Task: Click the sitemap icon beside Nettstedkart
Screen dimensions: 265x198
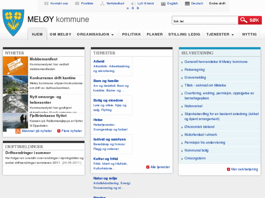Action: tap(102, 4)
